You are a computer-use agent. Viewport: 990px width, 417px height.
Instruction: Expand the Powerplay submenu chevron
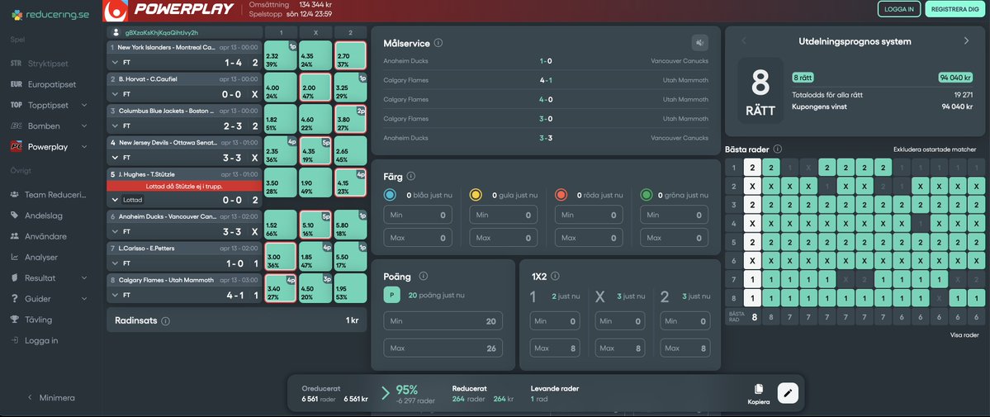pyautogui.click(x=84, y=147)
